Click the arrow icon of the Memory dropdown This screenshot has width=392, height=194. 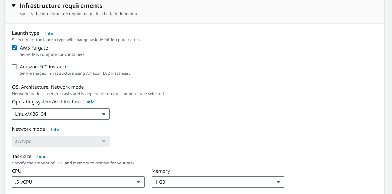pyautogui.click(x=278, y=182)
